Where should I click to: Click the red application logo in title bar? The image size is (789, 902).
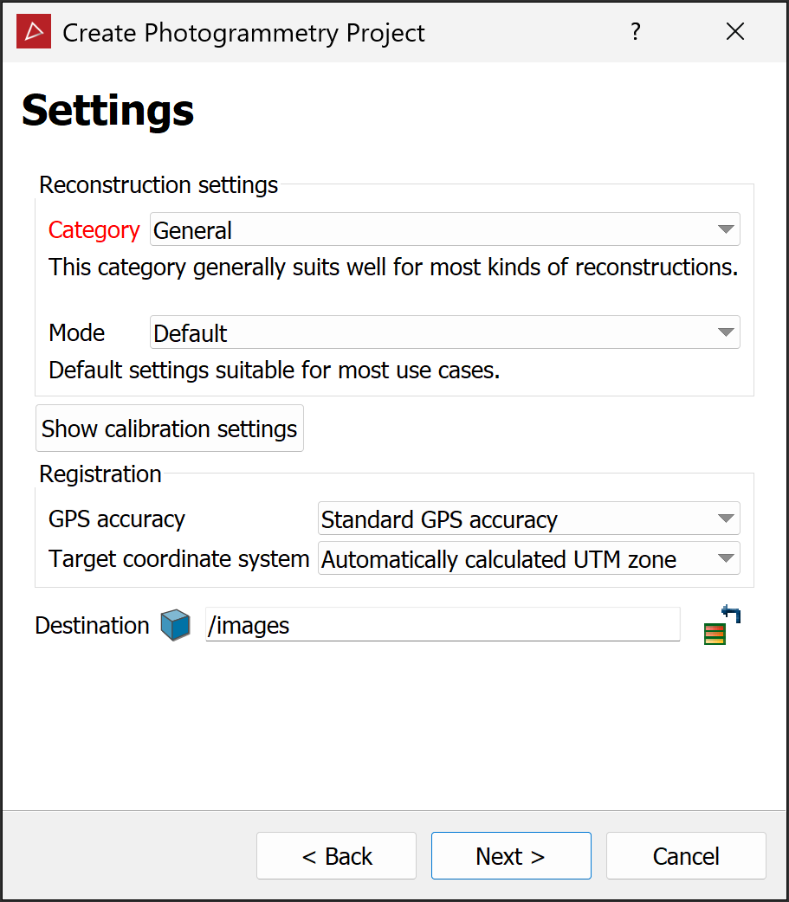pos(34,32)
